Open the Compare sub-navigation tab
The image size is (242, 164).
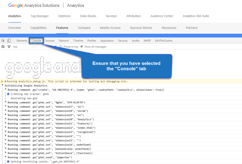(x=84, y=28)
